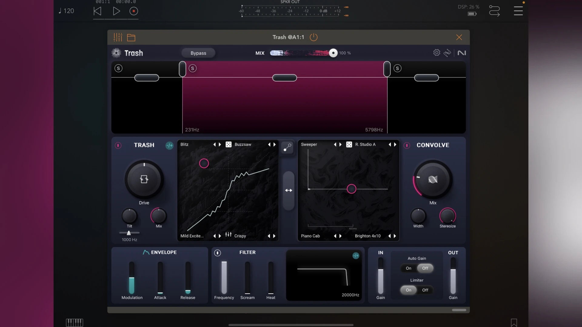The height and width of the screenshot is (327, 582).
Task: Click the low band gain handle
Action: [x=147, y=78]
